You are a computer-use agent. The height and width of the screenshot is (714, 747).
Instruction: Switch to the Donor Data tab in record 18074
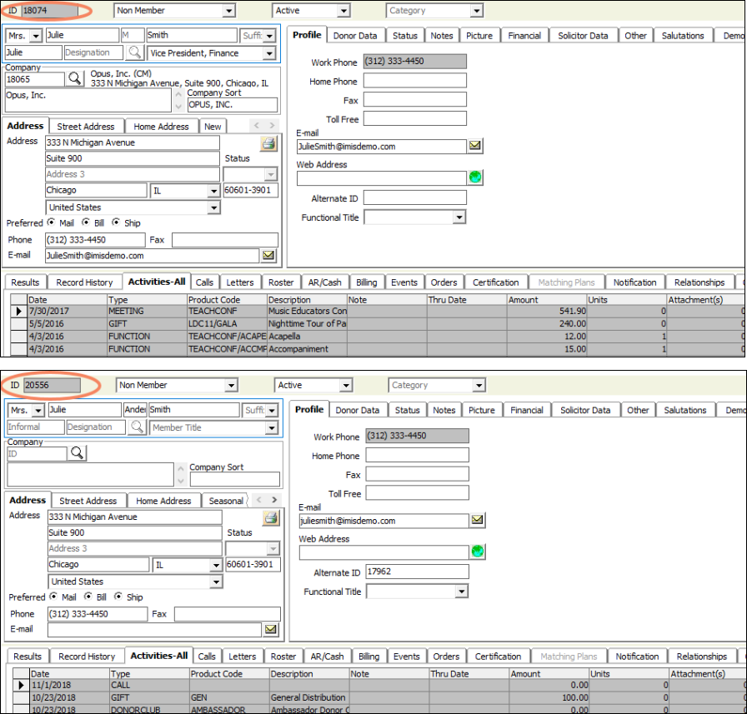click(x=355, y=36)
